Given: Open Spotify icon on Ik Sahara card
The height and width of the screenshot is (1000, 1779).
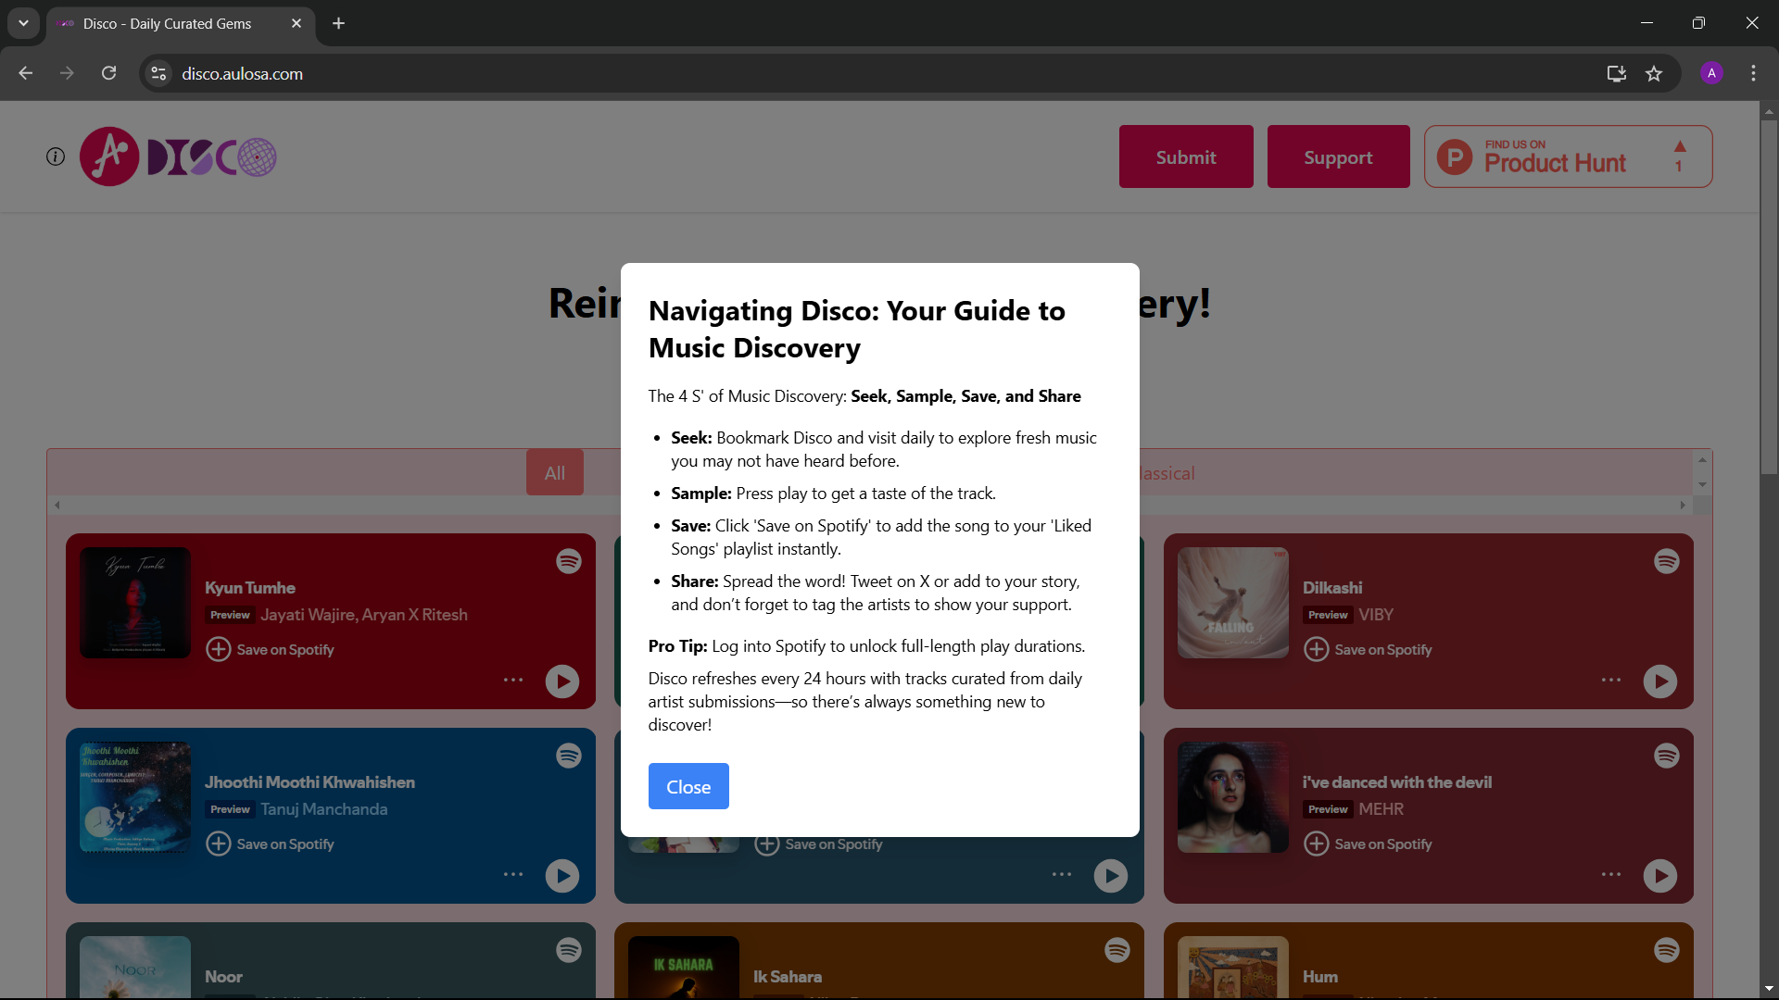Looking at the screenshot, I should pyautogui.click(x=1117, y=950).
